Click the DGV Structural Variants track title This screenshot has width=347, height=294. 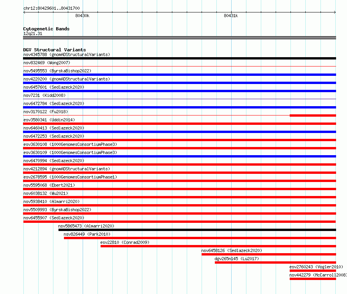coord(55,50)
